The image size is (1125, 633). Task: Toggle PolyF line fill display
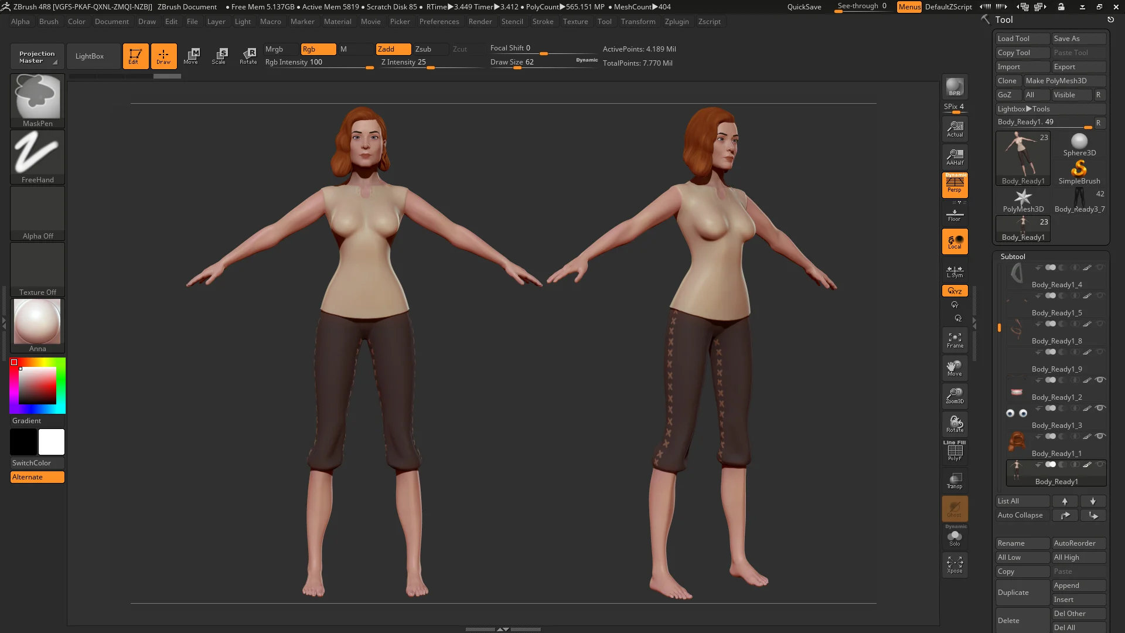point(954,451)
